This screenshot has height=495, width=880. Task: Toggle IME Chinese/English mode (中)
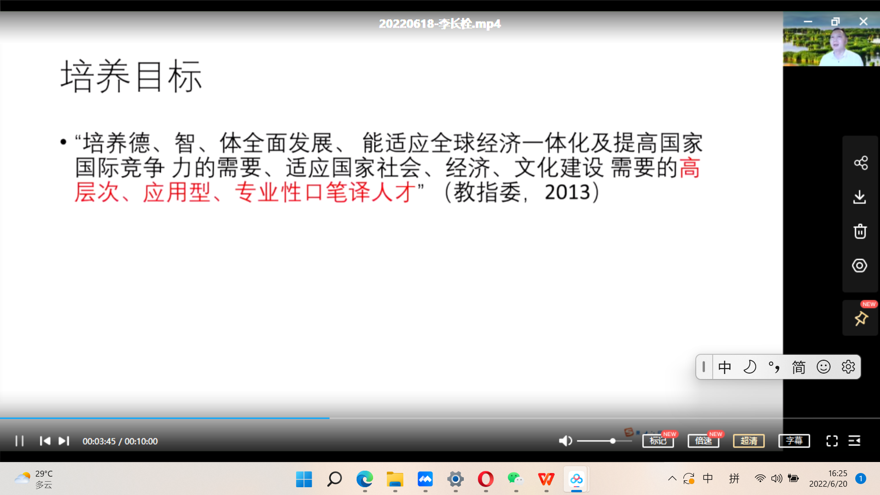click(x=725, y=367)
